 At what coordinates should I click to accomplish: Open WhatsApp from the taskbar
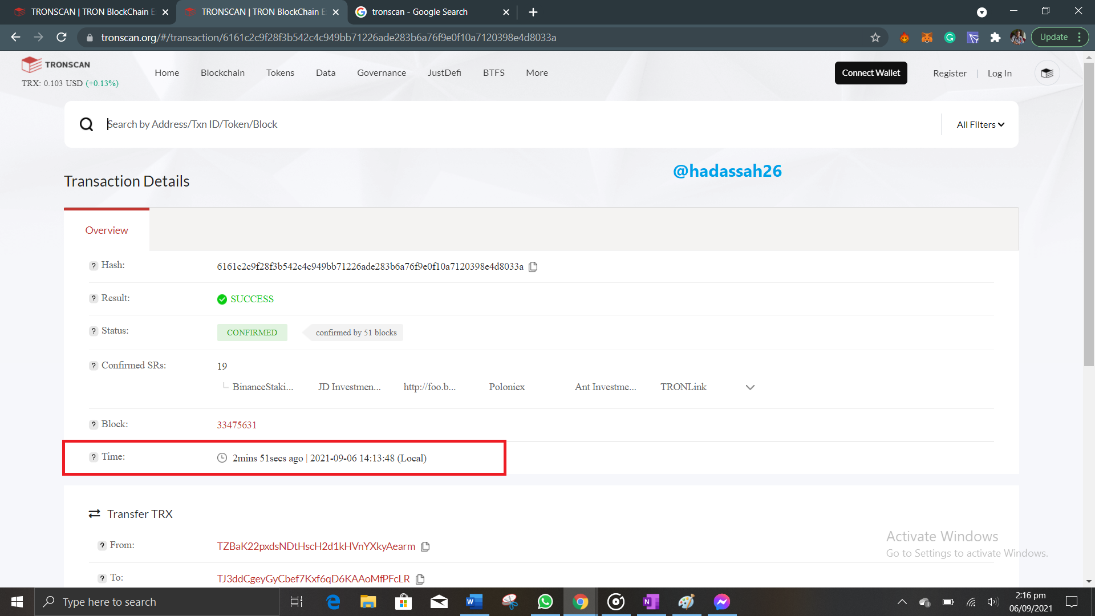(545, 602)
